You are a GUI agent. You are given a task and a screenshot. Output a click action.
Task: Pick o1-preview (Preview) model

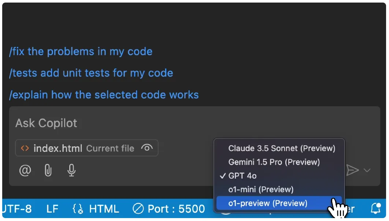[279, 203]
